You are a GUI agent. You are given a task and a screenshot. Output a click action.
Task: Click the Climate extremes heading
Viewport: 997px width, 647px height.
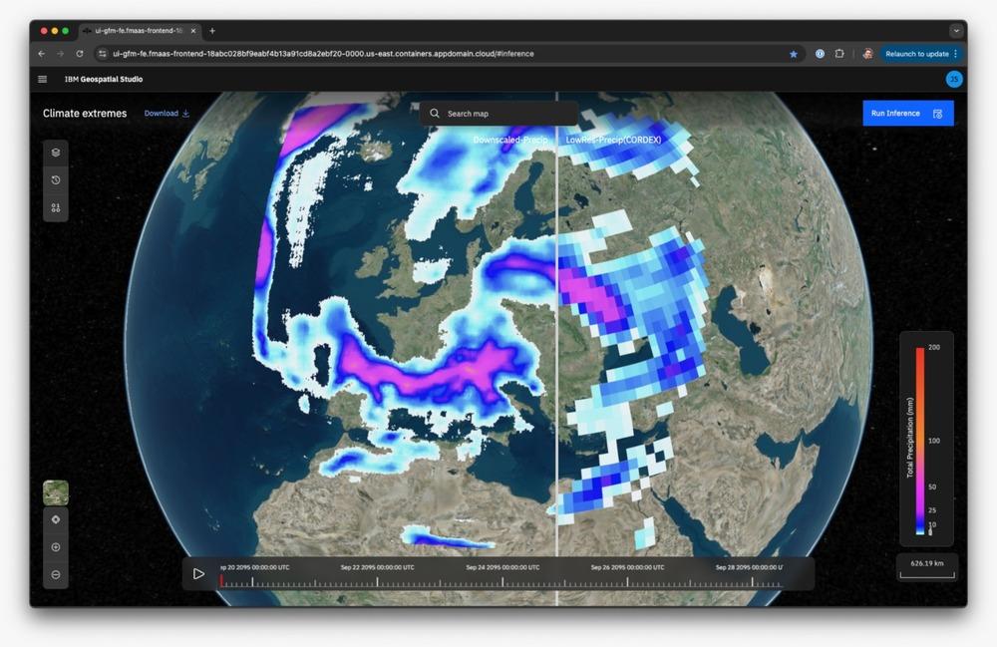tap(85, 113)
